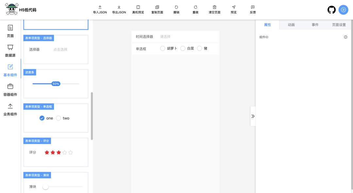Click the 复制页面 copy page icon

click(157, 7)
